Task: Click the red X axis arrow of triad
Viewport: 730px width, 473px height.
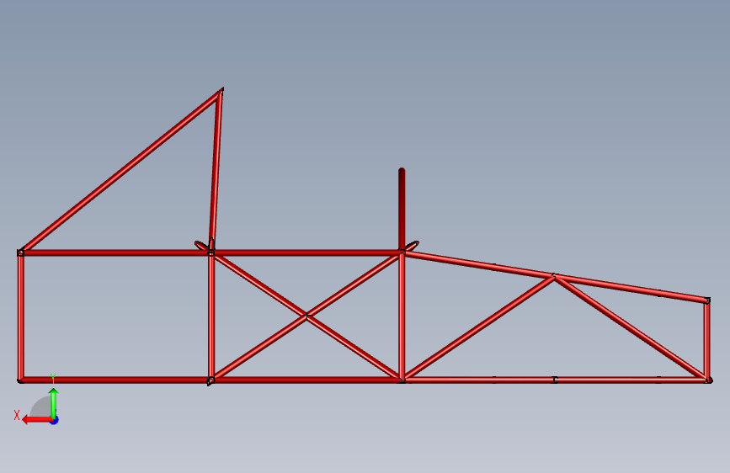Action: (x=37, y=420)
